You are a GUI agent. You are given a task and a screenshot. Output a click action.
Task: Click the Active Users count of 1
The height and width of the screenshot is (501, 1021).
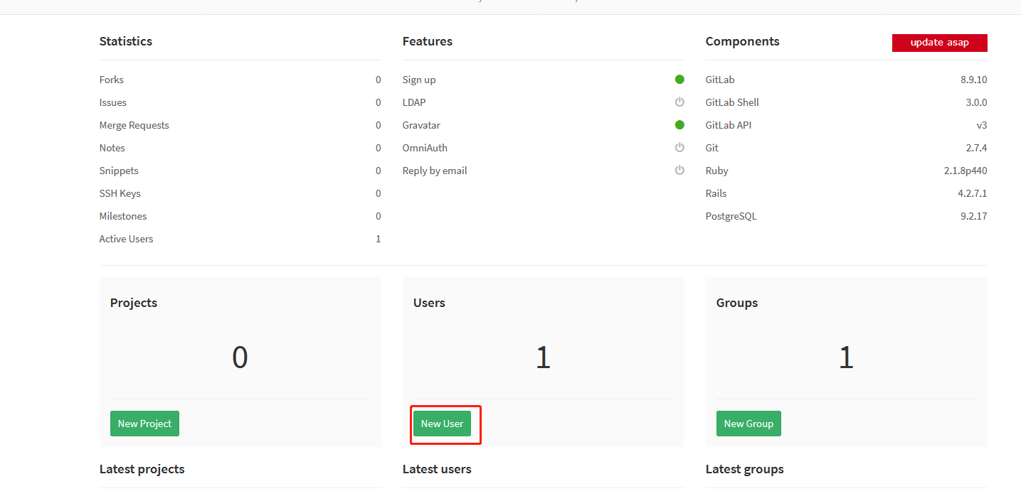(378, 239)
